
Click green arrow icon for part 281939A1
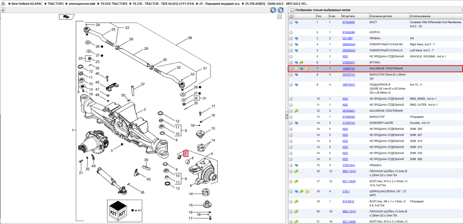(296, 111)
